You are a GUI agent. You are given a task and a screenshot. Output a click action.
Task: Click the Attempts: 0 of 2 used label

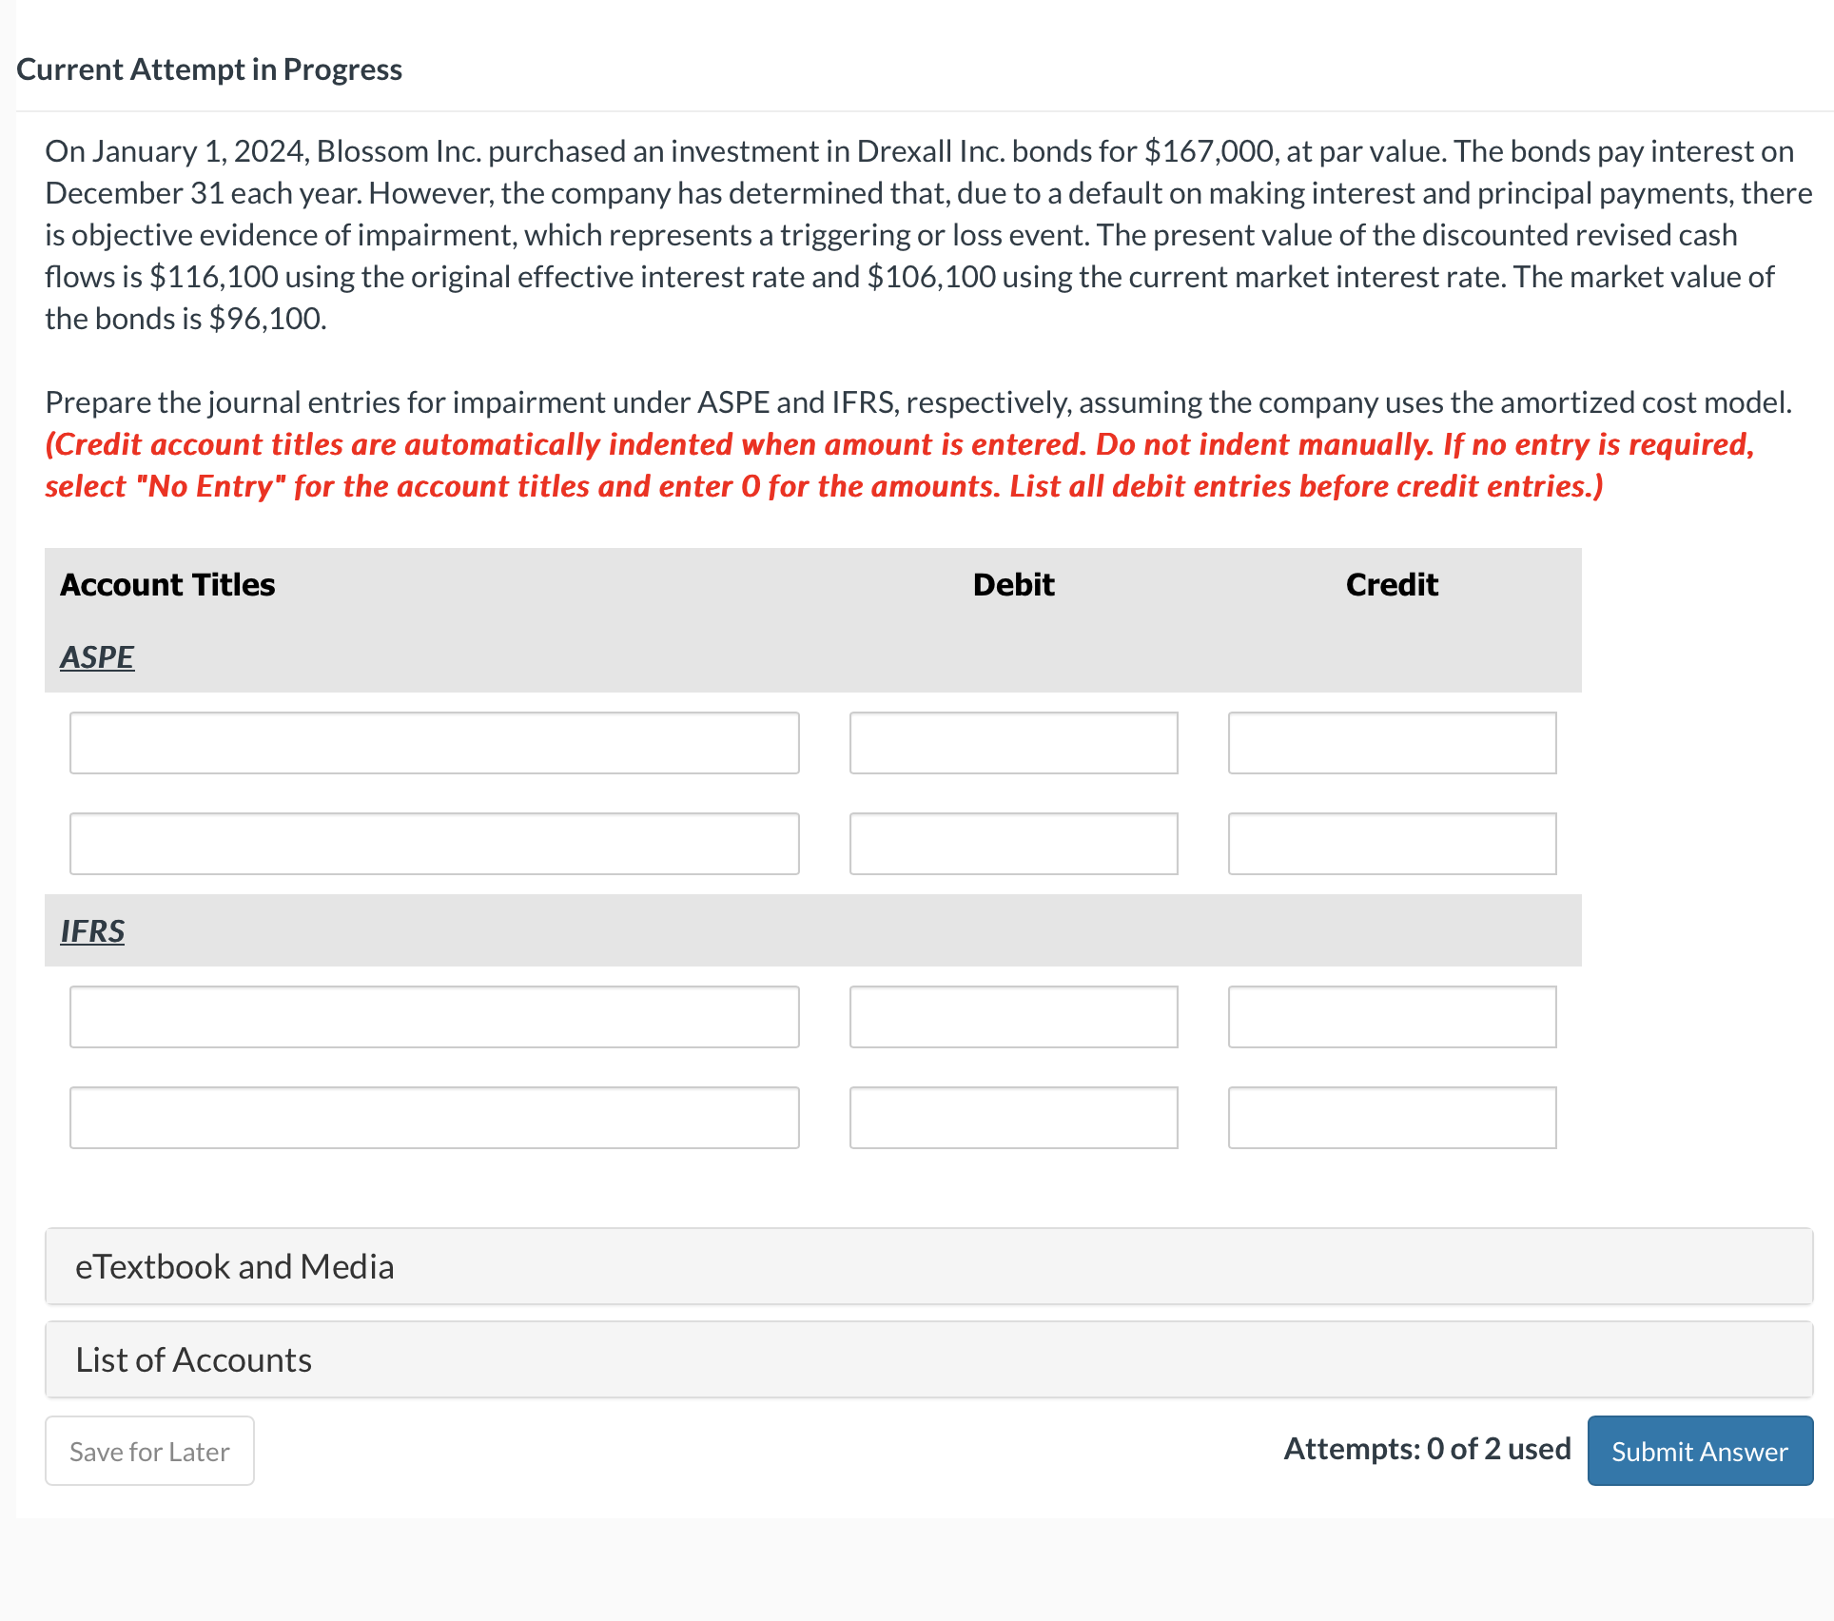pos(1426,1449)
